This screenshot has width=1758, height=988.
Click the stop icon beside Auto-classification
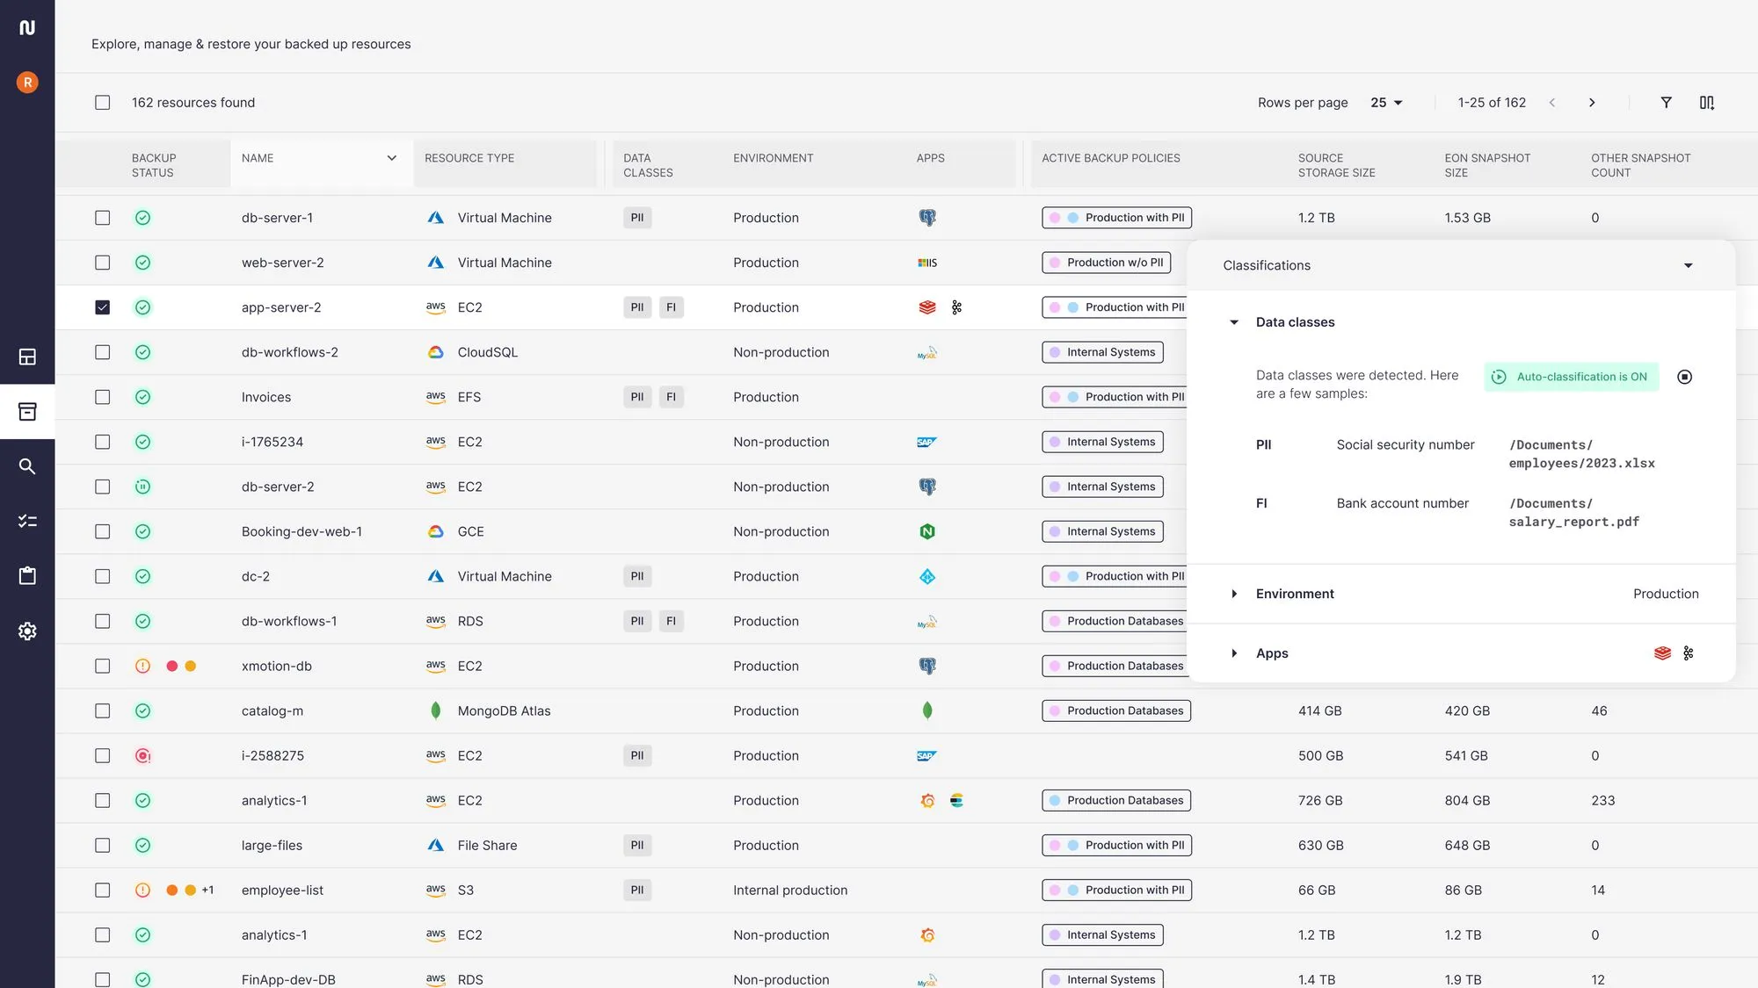(1684, 377)
